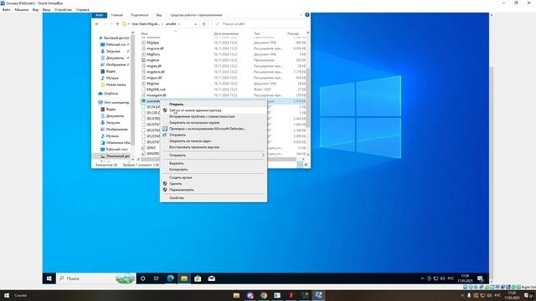Open Microsoft Store on guest taskbar
The width and height of the screenshot is (536, 301).
(198, 278)
